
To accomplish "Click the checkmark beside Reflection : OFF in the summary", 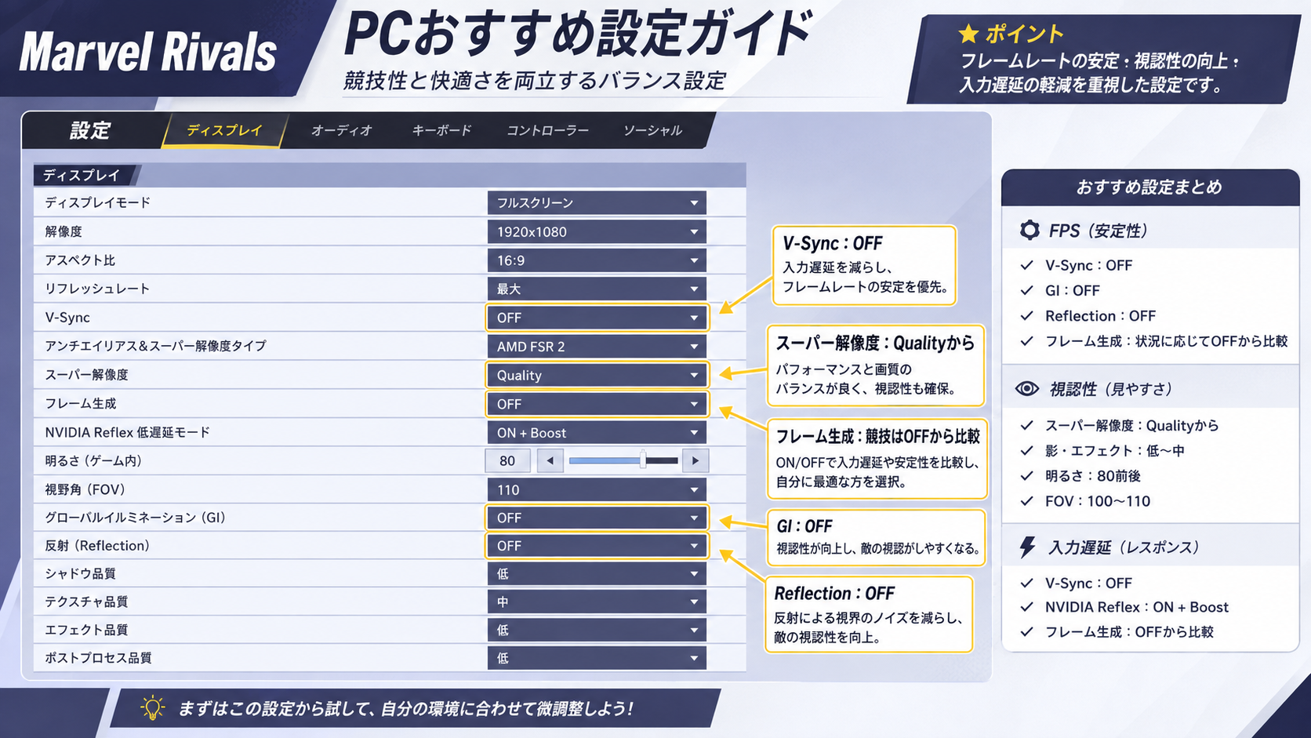I will pyautogui.click(x=1027, y=316).
